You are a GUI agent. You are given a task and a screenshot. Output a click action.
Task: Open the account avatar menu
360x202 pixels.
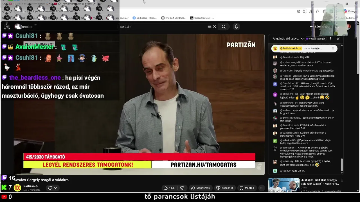click(348, 27)
